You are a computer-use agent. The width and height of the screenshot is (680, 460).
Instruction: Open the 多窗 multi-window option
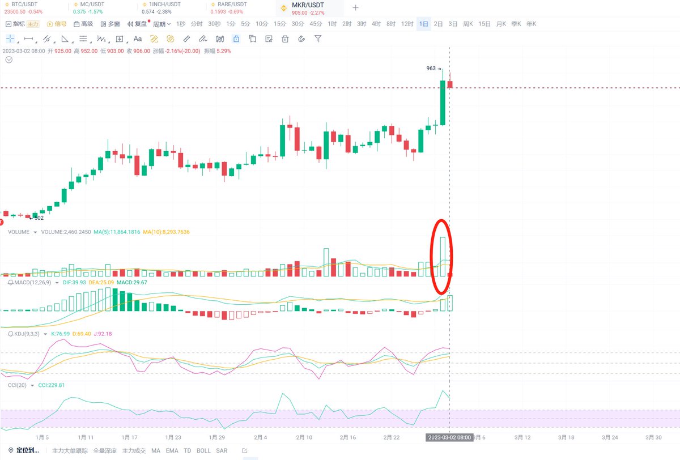tap(110, 24)
